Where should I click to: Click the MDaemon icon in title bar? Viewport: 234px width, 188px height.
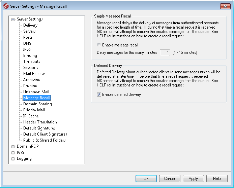pyautogui.click(x=5, y=6)
